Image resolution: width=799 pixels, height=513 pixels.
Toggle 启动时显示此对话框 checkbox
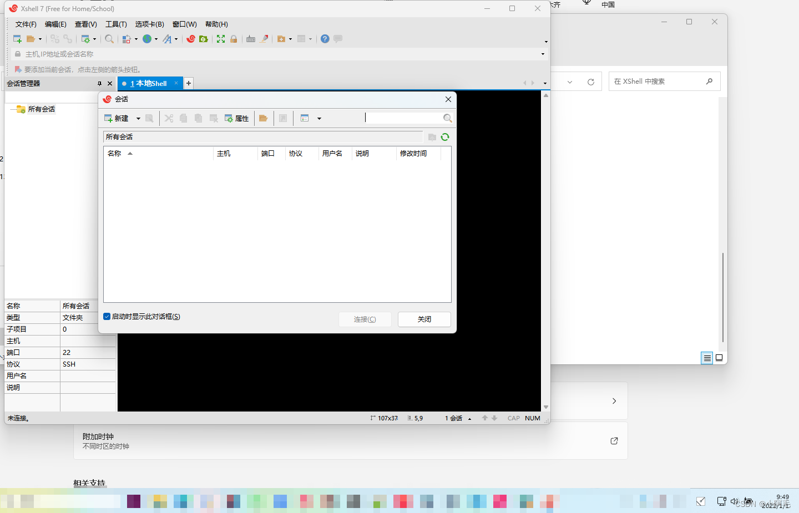(x=107, y=317)
